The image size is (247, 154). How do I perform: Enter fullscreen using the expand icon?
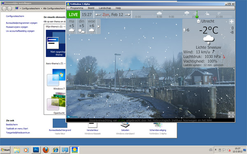[231, 115]
